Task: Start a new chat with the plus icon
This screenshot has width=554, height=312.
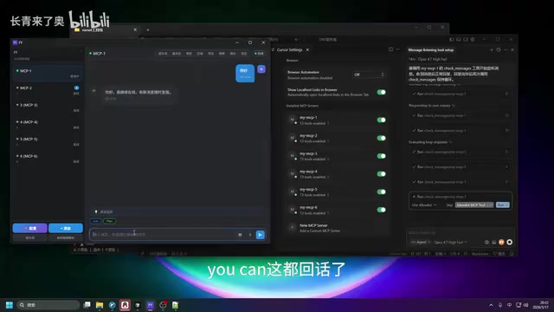Action: (491, 50)
